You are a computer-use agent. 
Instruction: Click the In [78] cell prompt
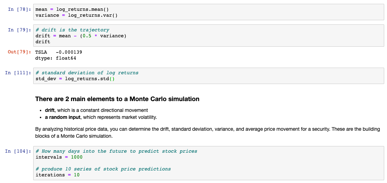(19, 9)
